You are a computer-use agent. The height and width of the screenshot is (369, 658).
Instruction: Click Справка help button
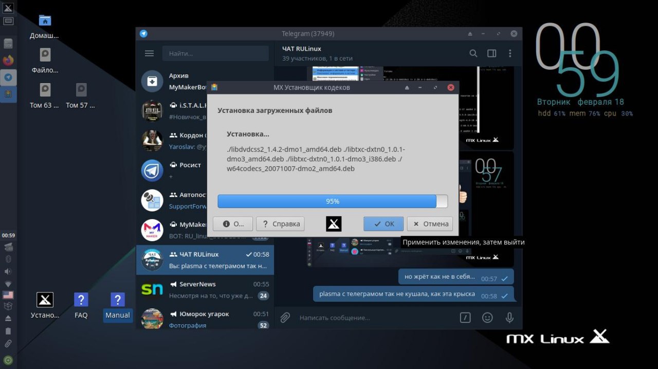[280, 224]
